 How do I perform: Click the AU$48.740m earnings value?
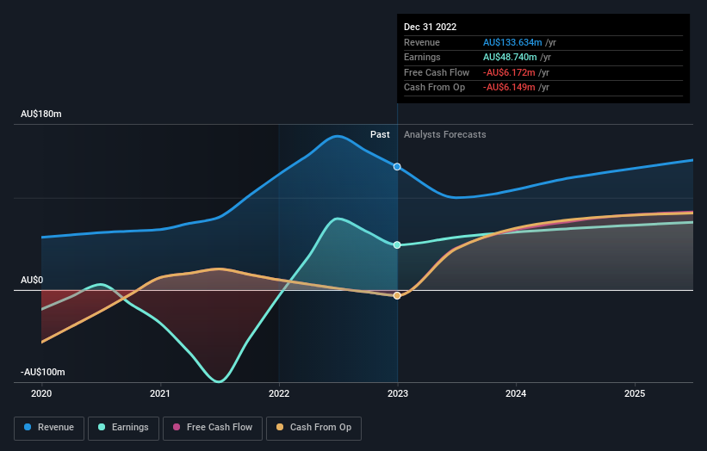(x=510, y=57)
